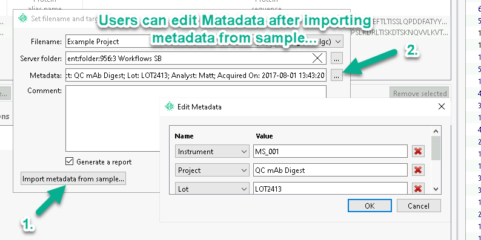Open the Lot name dropdown
This screenshot has width=481, height=240.
tap(212, 189)
